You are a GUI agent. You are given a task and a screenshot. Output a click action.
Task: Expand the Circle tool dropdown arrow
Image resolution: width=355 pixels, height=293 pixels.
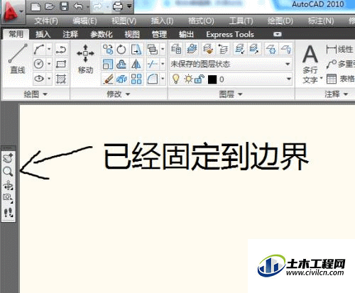[x=49, y=64]
